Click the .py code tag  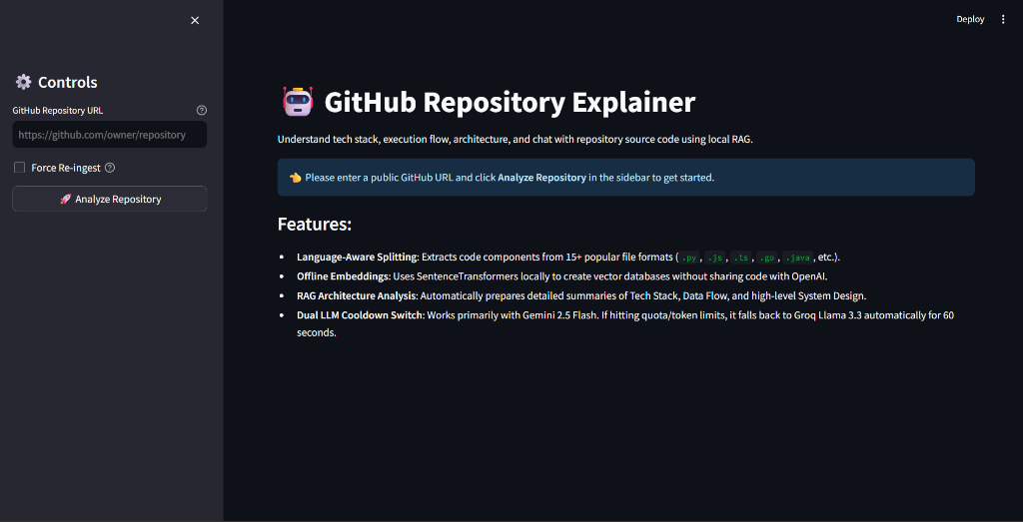[x=689, y=257]
